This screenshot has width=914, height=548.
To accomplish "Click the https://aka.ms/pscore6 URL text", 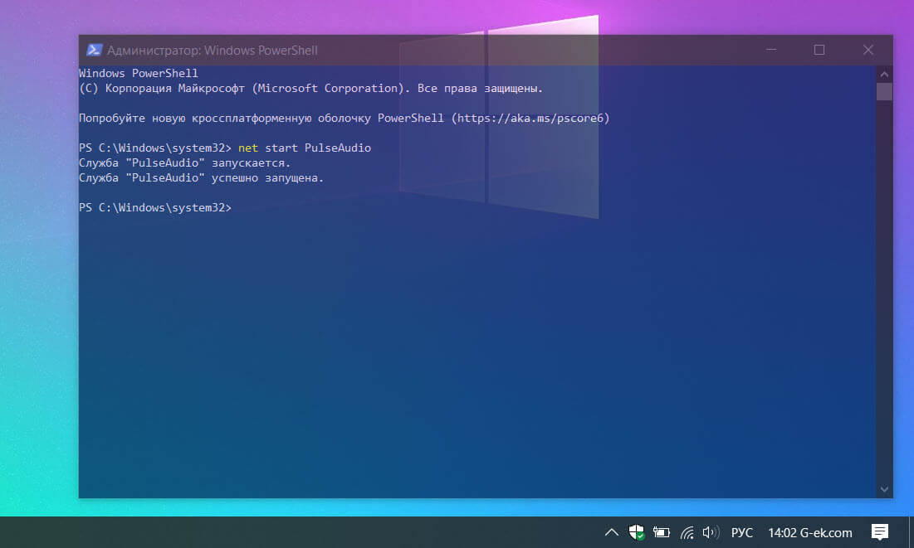I will pyautogui.click(x=530, y=119).
